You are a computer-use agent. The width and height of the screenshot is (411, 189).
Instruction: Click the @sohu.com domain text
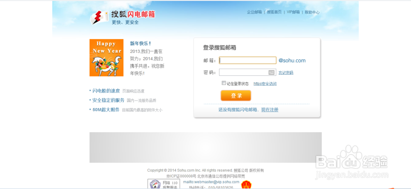[x=292, y=60]
